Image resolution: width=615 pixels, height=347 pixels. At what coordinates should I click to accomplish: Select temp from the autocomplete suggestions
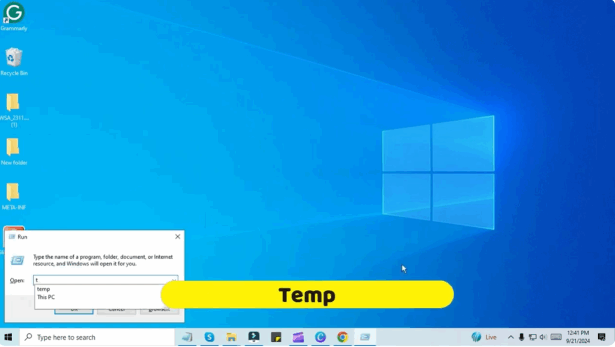point(43,289)
